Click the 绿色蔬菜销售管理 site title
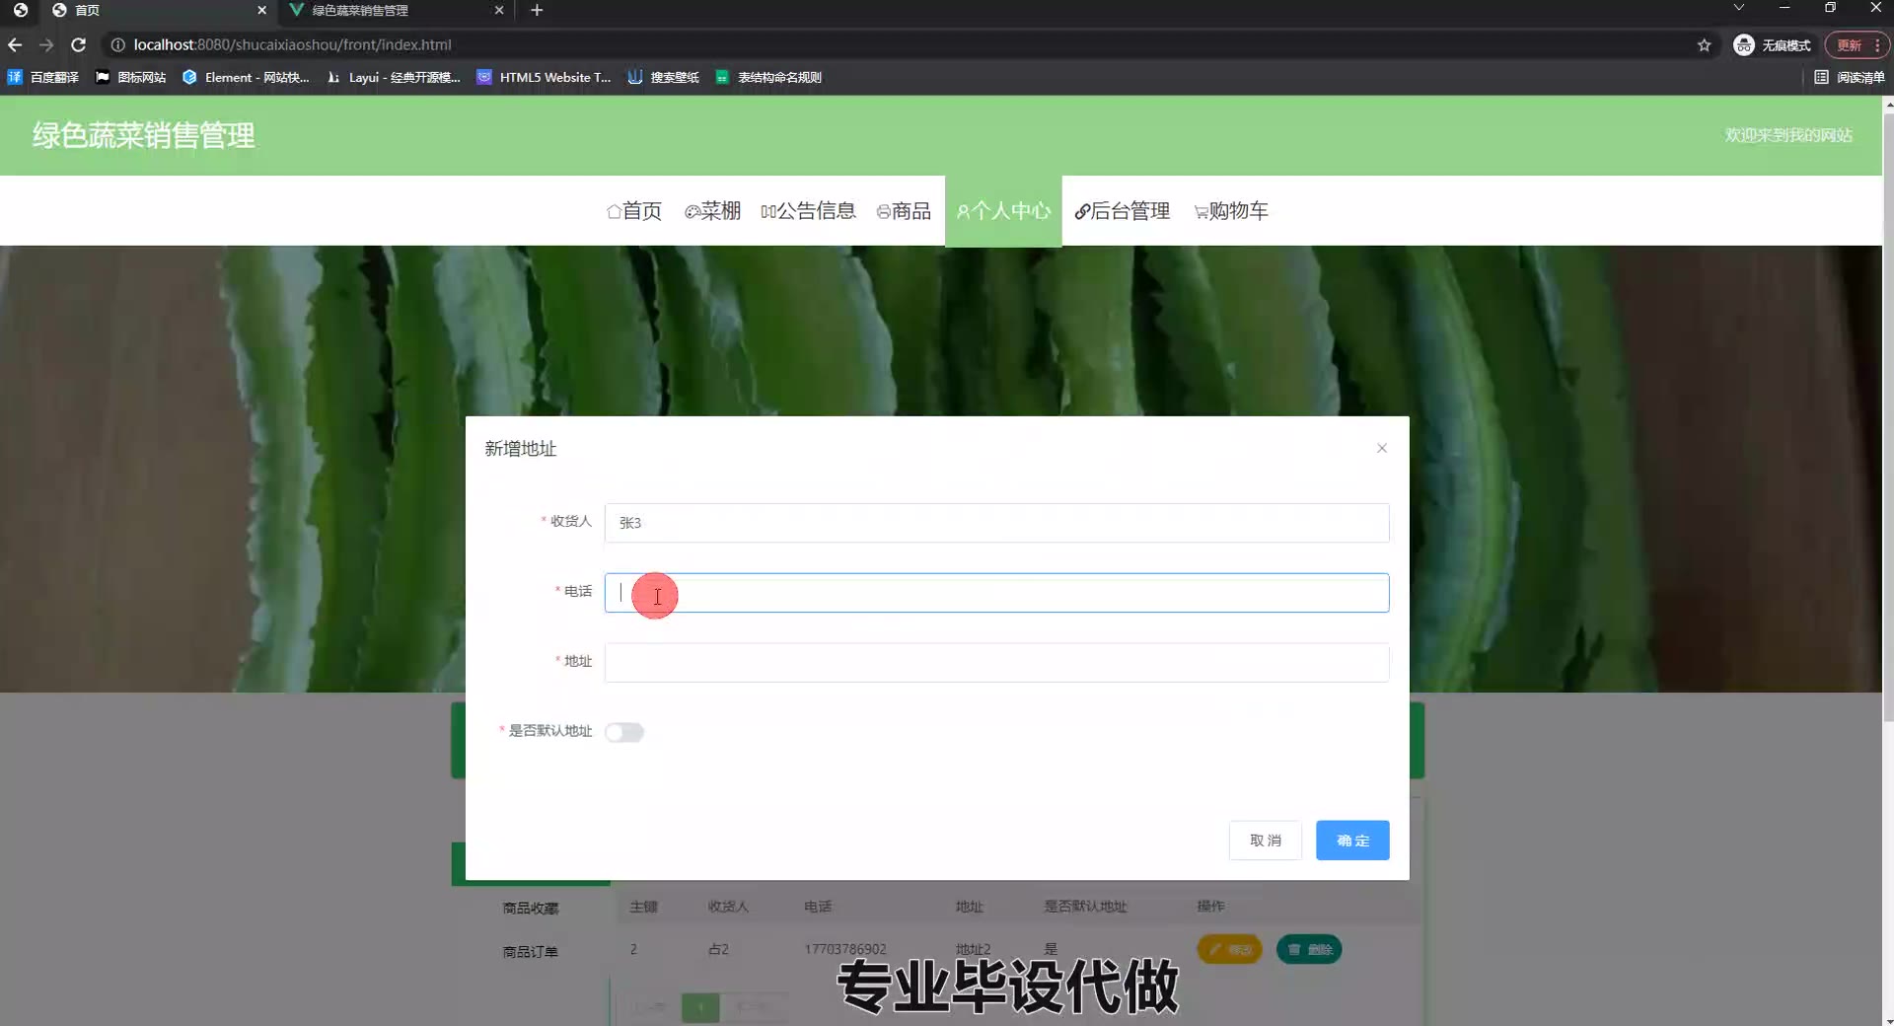This screenshot has width=1894, height=1026. [144, 135]
